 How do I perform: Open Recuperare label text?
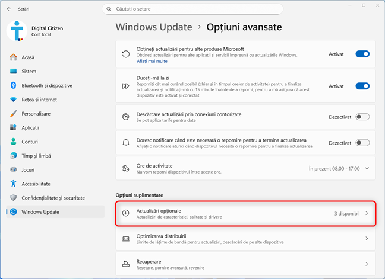(149, 261)
